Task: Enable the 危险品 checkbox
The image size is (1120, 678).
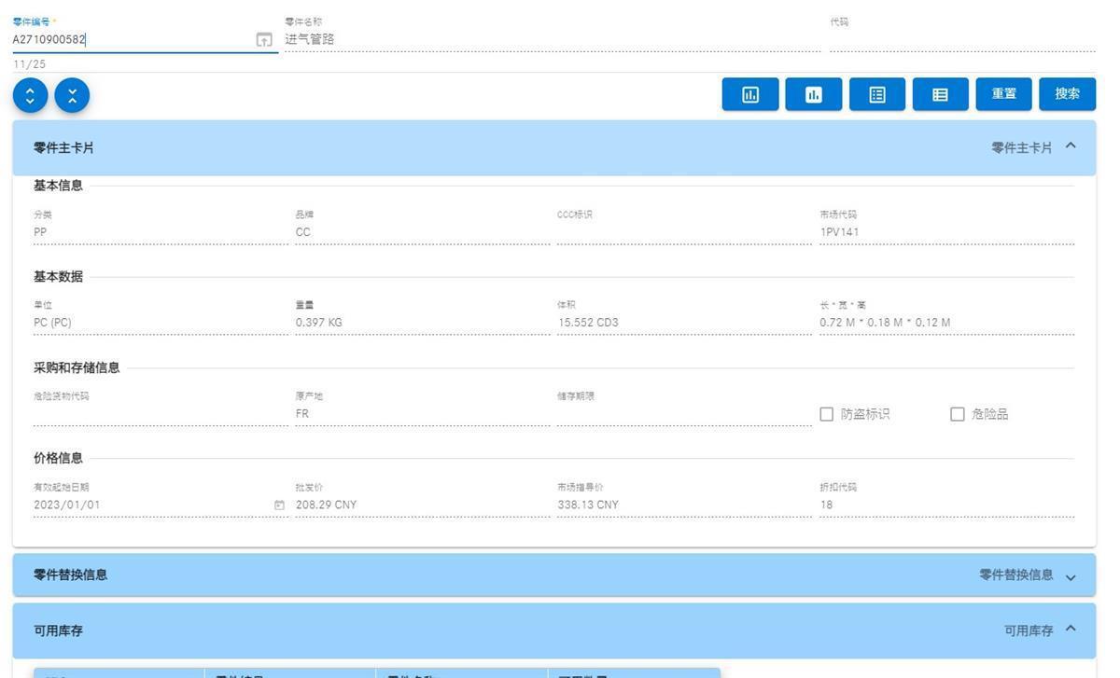Action: click(957, 414)
